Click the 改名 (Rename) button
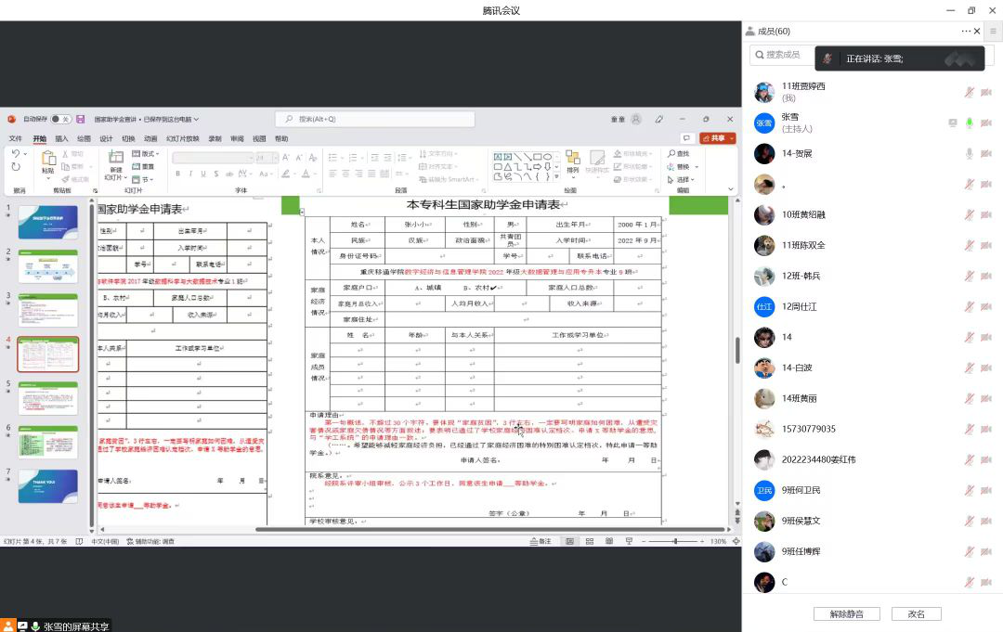Screen dimensions: 1003x632 click(x=916, y=613)
